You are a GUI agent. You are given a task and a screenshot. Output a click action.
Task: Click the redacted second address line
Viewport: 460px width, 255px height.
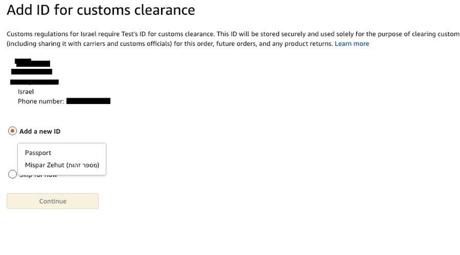[x=32, y=72]
